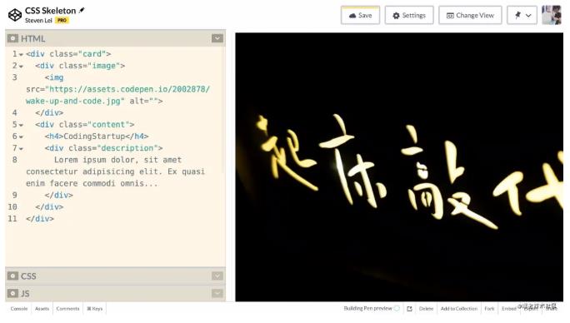Image resolution: width=570 pixels, height=323 pixels.
Task: Collapse line 5 content div fold arrow
Action: pyautogui.click(x=21, y=125)
